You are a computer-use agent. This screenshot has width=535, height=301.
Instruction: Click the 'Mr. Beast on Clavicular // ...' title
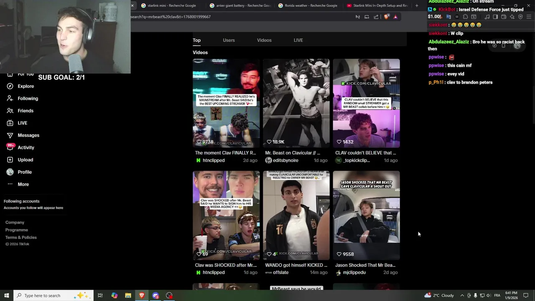293,153
